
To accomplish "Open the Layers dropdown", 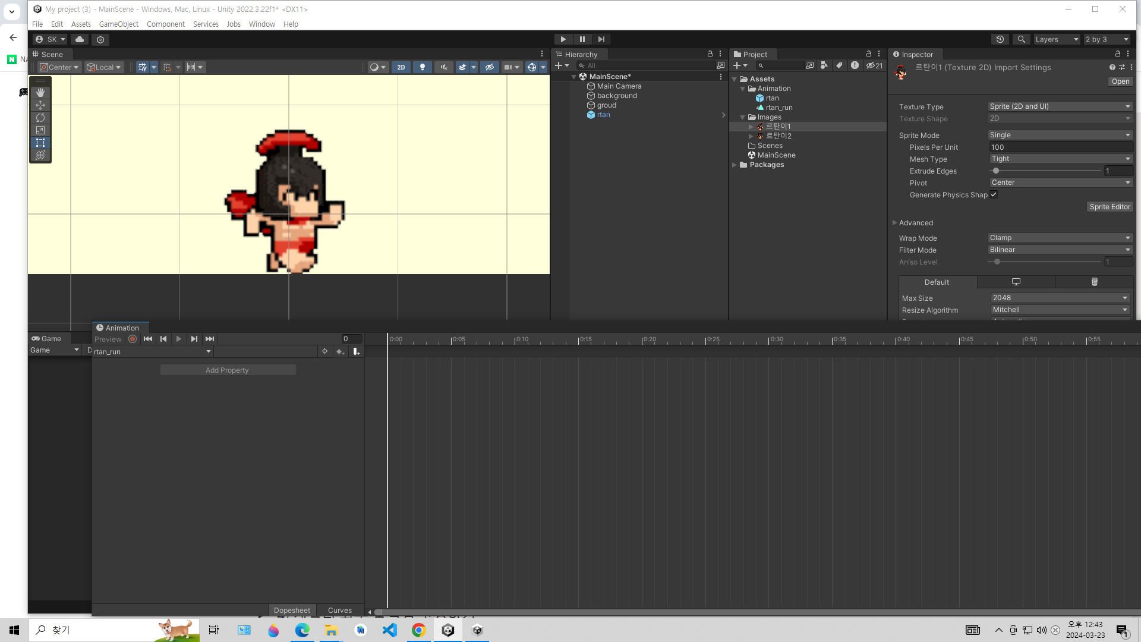I will coord(1057,39).
